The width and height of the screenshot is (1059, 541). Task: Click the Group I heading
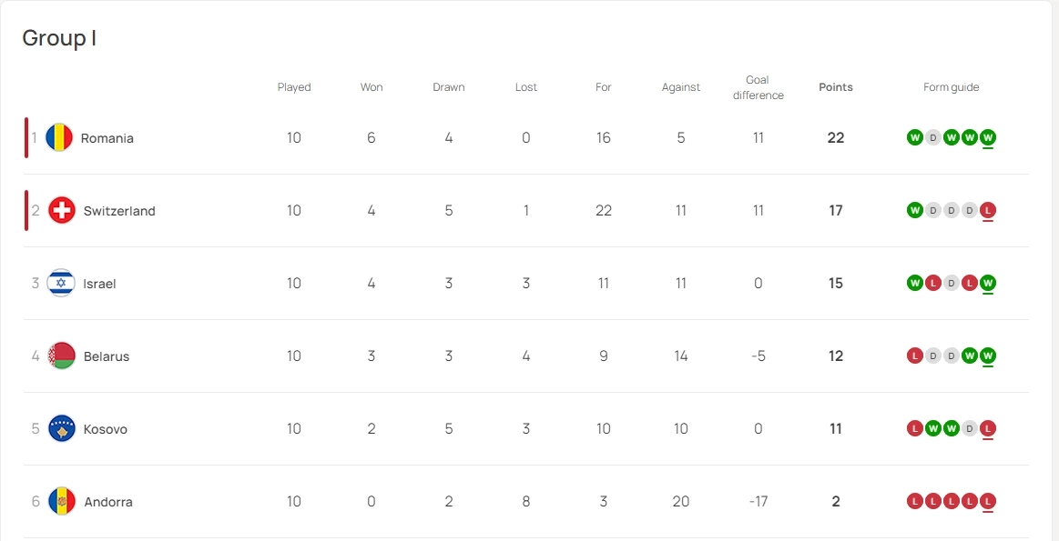coord(59,38)
